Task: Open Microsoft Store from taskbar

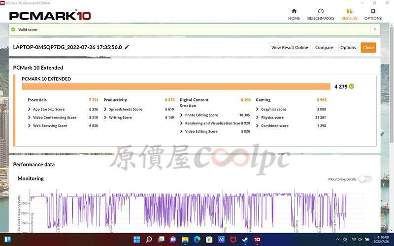Action: pyautogui.click(x=209, y=240)
